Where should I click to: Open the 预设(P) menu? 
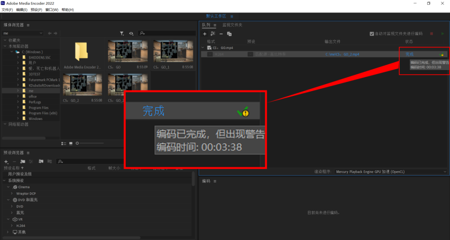point(36,10)
